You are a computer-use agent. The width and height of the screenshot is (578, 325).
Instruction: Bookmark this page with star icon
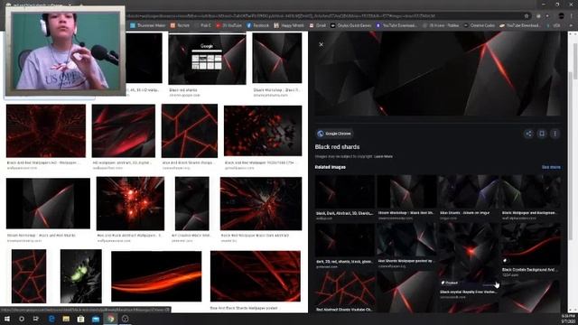(527, 16)
